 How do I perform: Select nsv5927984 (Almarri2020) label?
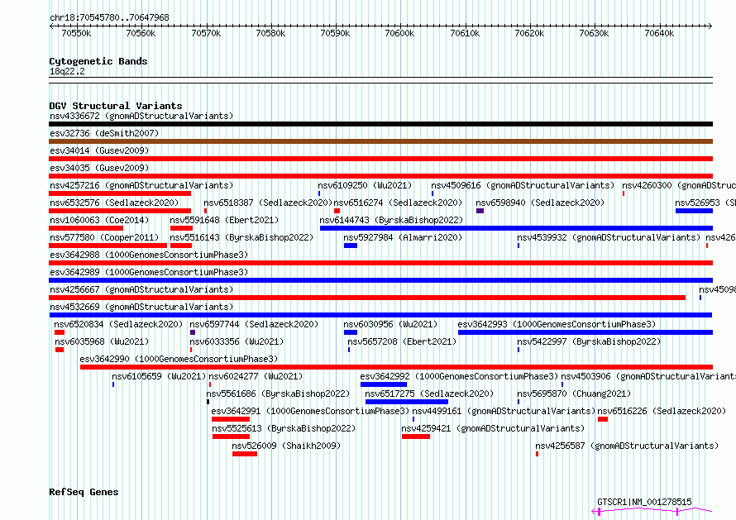(403, 237)
